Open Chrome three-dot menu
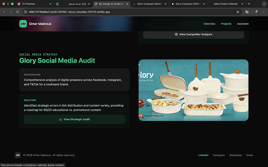 click(x=264, y=12)
